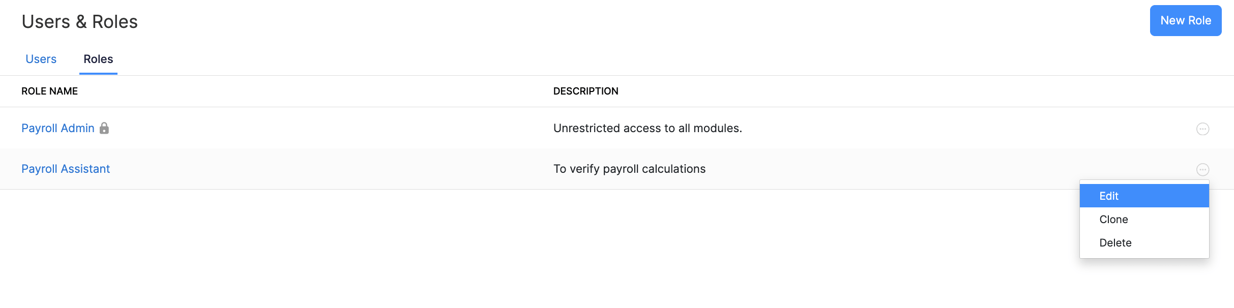Click the DESCRIPTION column header
The height and width of the screenshot is (308, 1234).
pyautogui.click(x=585, y=91)
